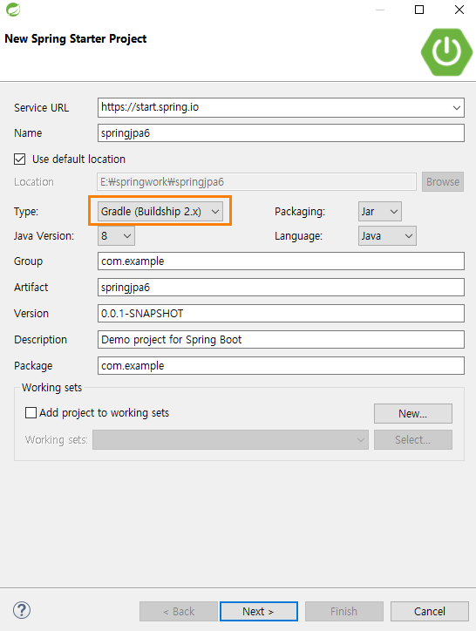Click the 'Language:' label

click(298, 236)
